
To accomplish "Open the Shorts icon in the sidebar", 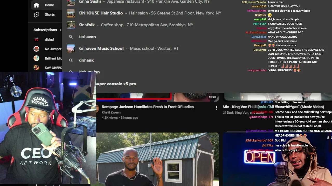I will pos(36,15).
